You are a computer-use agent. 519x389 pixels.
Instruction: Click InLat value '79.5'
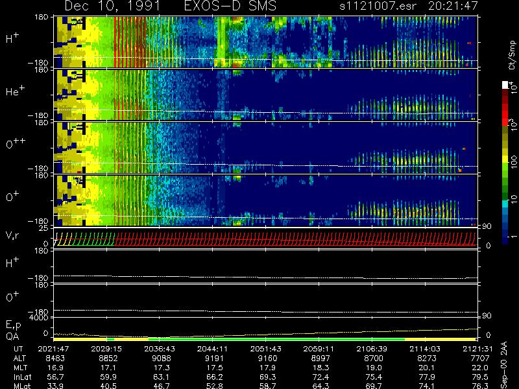[x=479, y=377]
